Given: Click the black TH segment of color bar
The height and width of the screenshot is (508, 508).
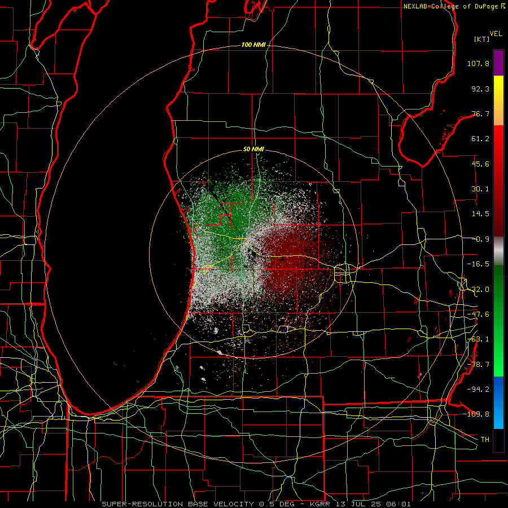Looking at the screenshot, I should click(498, 440).
